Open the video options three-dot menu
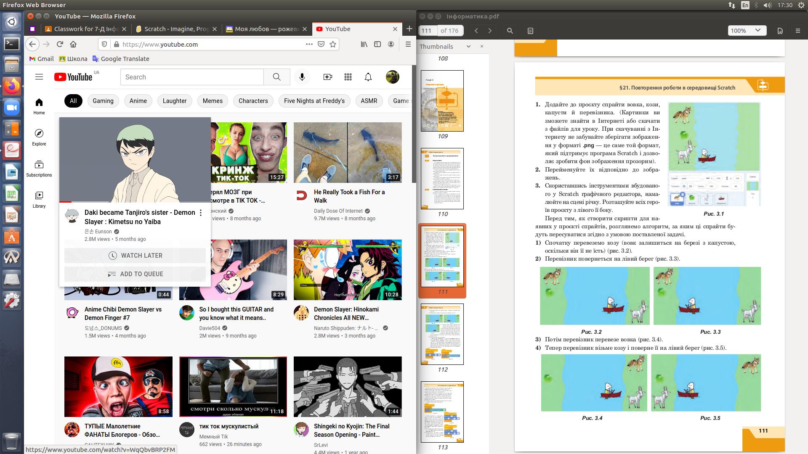Viewport: 808px width, 454px height. coord(201,213)
